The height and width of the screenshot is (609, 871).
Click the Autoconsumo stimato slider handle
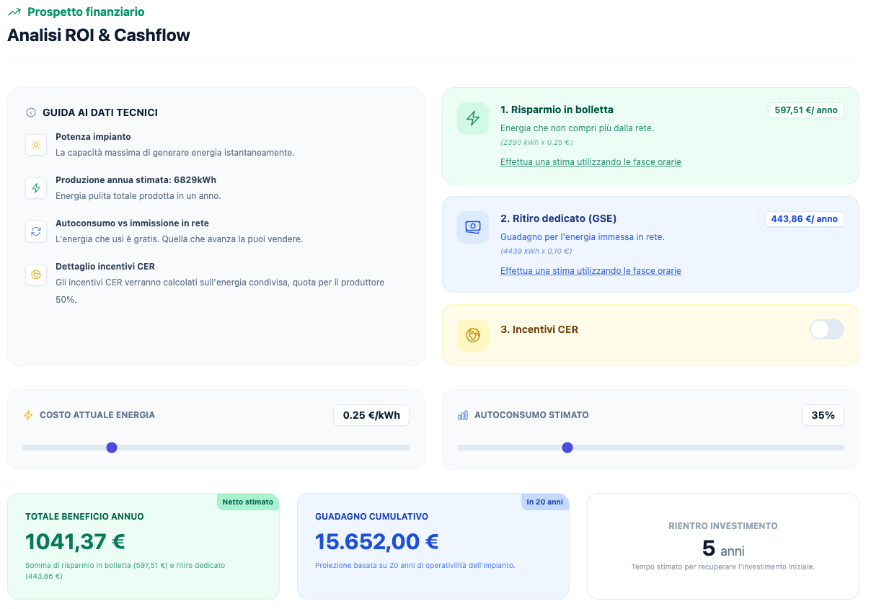click(567, 448)
